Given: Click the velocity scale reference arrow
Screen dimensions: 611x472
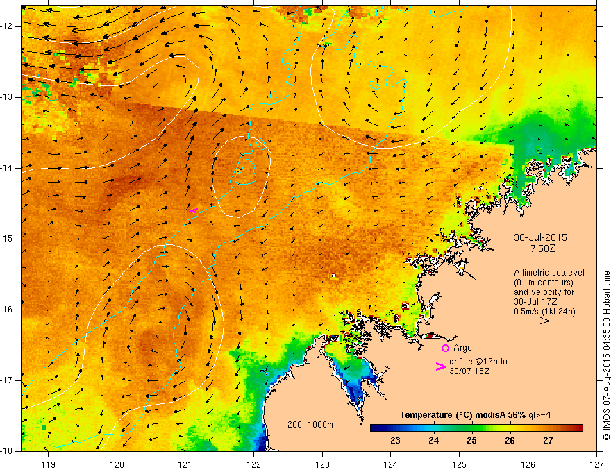Looking at the screenshot, I should [535, 321].
